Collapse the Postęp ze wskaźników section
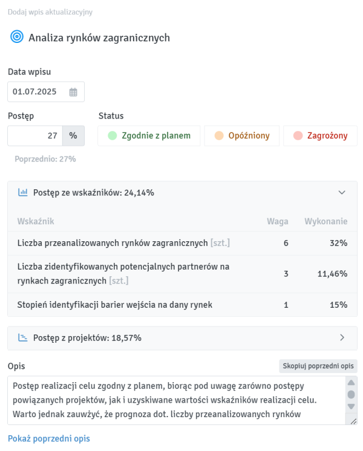 (342, 193)
